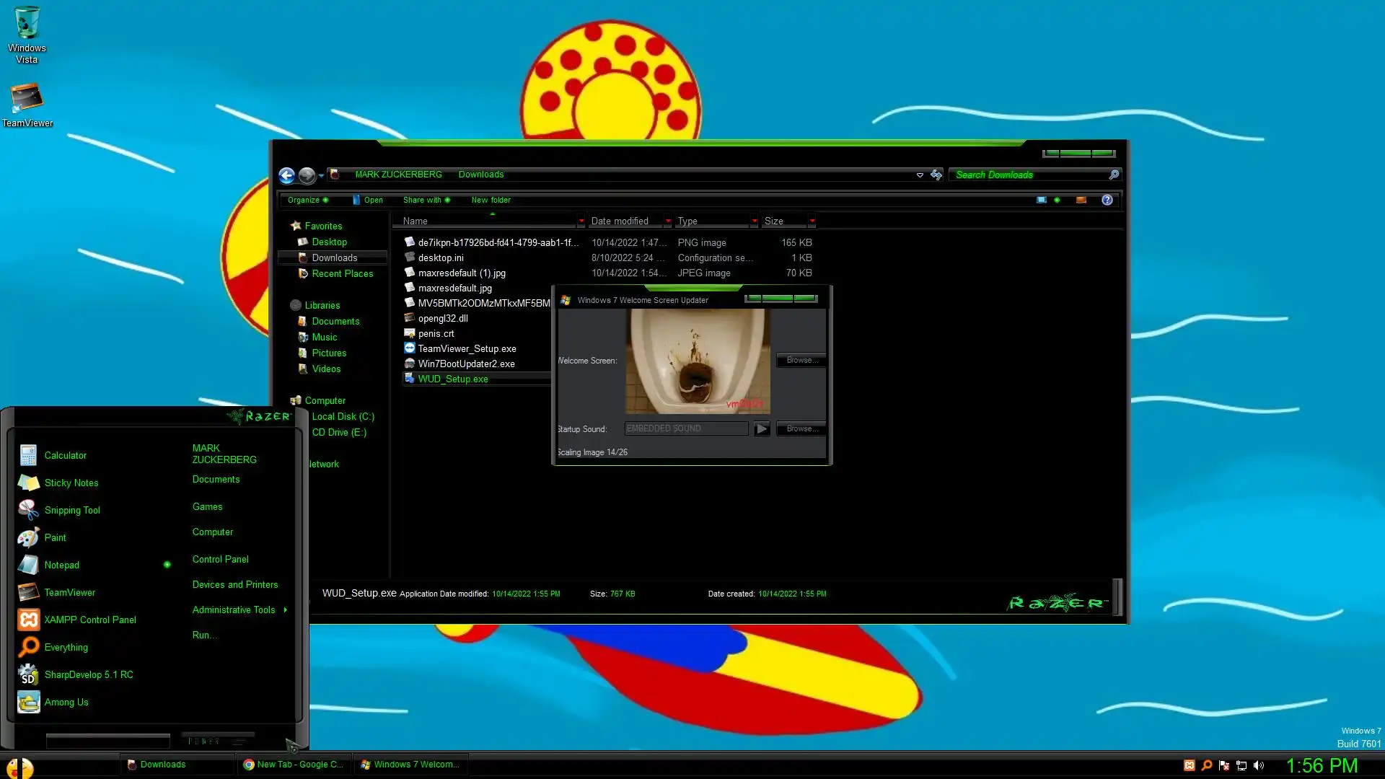Click Browse next to Welcome Screen
The height and width of the screenshot is (779, 1385).
[x=801, y=360]
